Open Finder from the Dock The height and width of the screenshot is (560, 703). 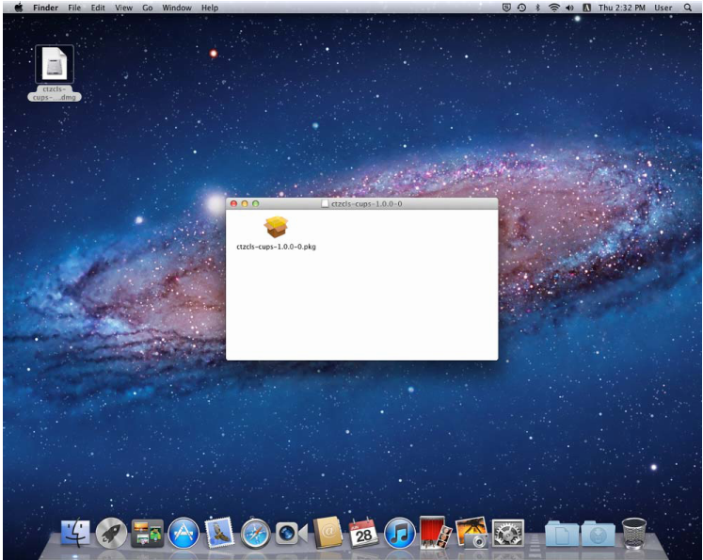75,533
